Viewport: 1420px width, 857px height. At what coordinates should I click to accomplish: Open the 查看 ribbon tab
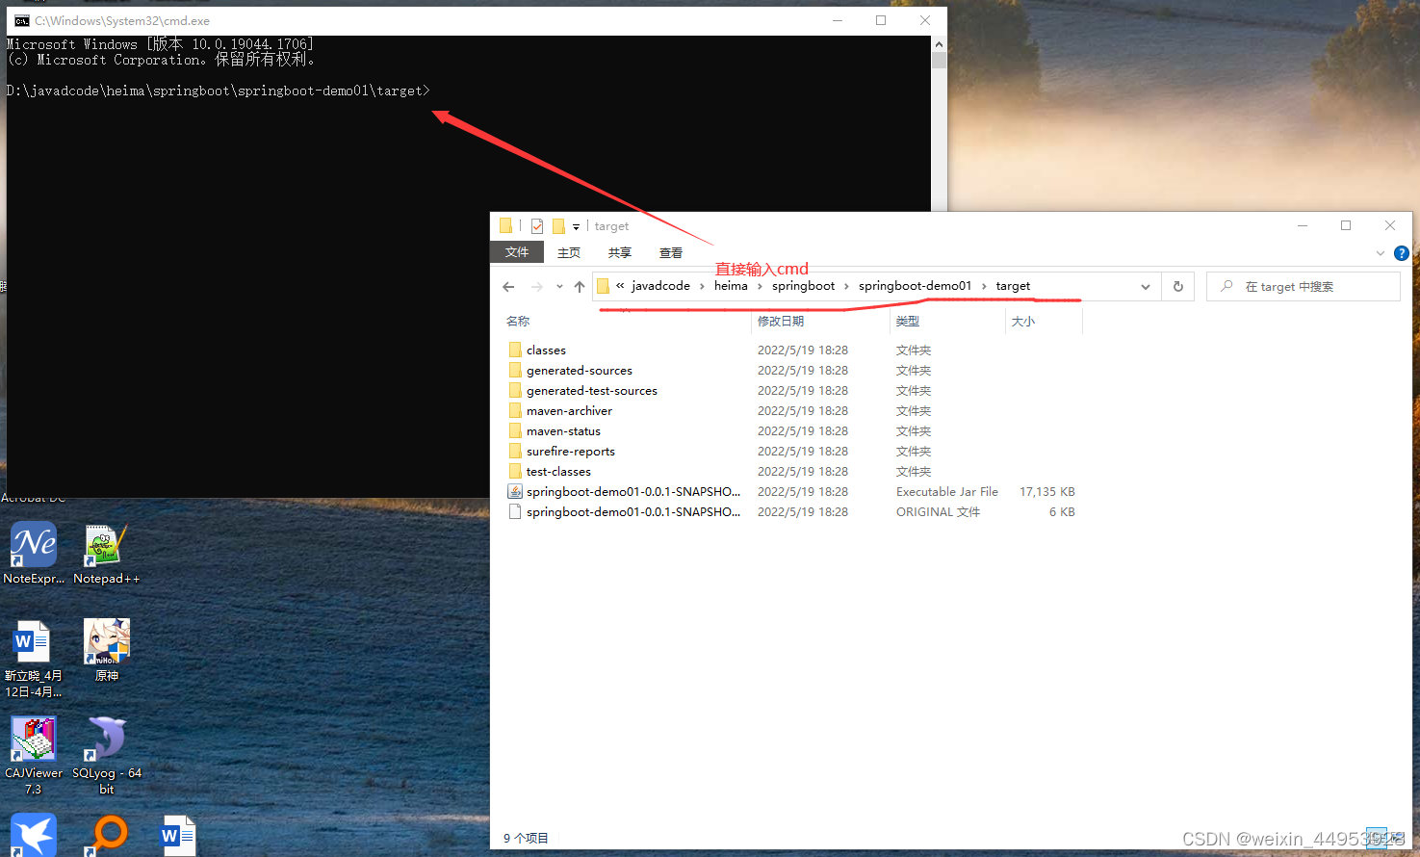[x=671, y=252]
